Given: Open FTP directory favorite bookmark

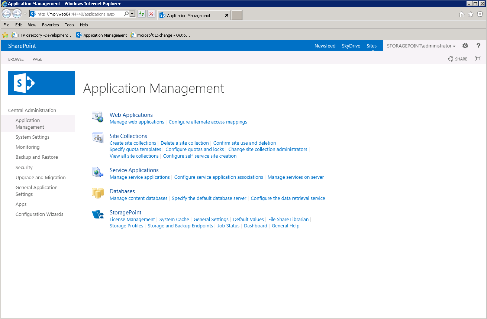Looking at the screenshot, I should click(42, 35).
